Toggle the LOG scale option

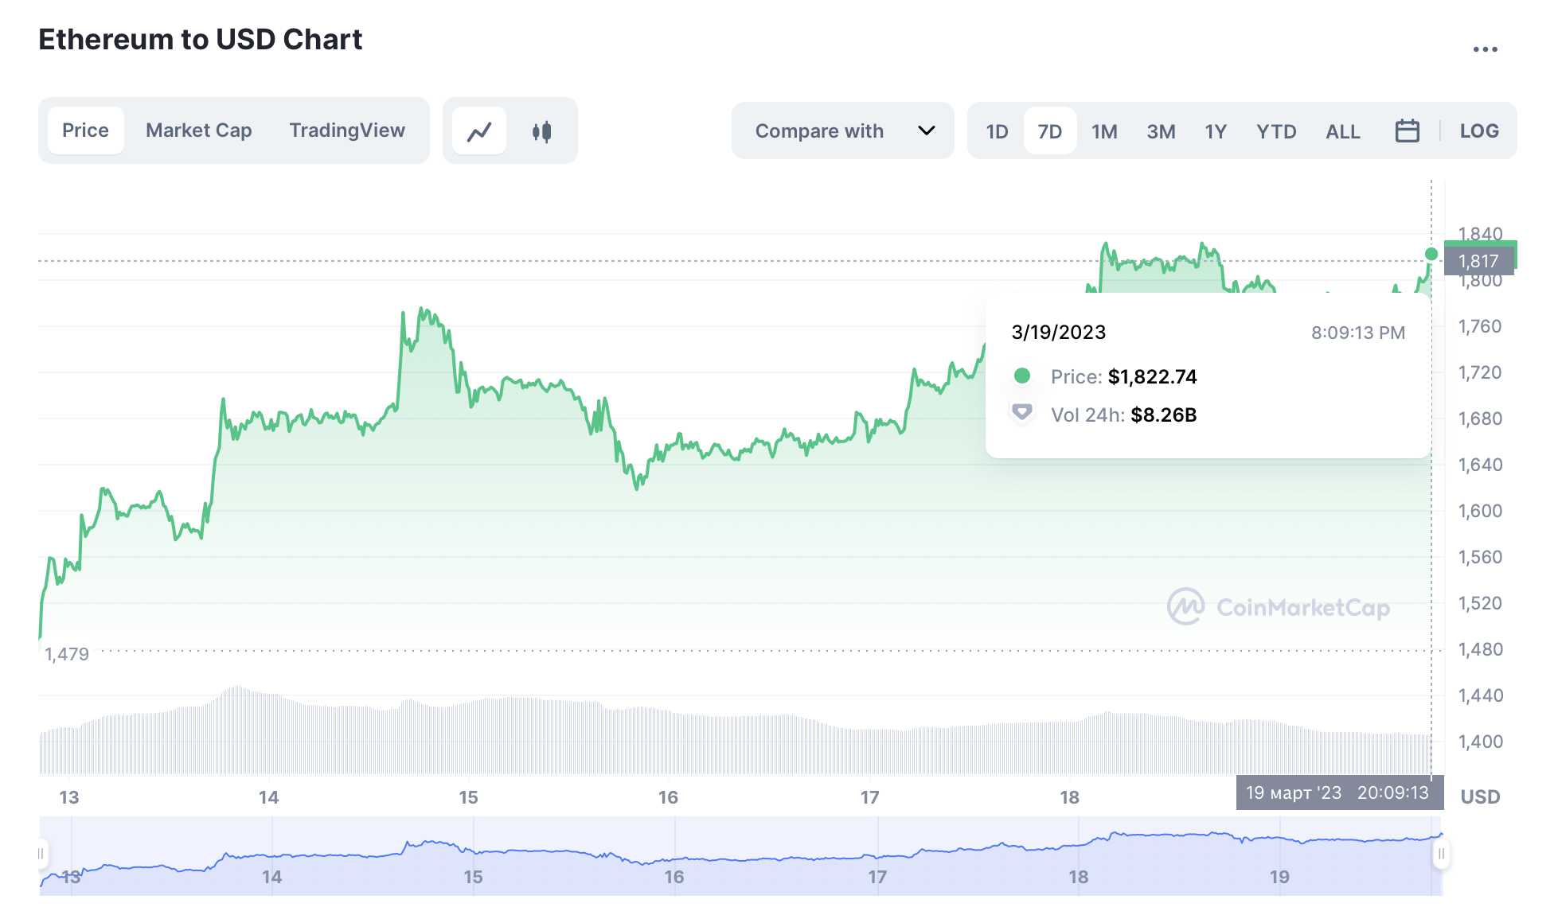pyautogui.click(x=1478, y=131)
